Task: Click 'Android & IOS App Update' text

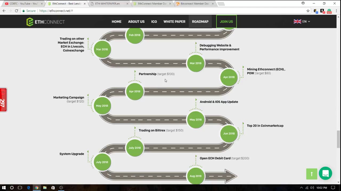Action: click(219, 102)
